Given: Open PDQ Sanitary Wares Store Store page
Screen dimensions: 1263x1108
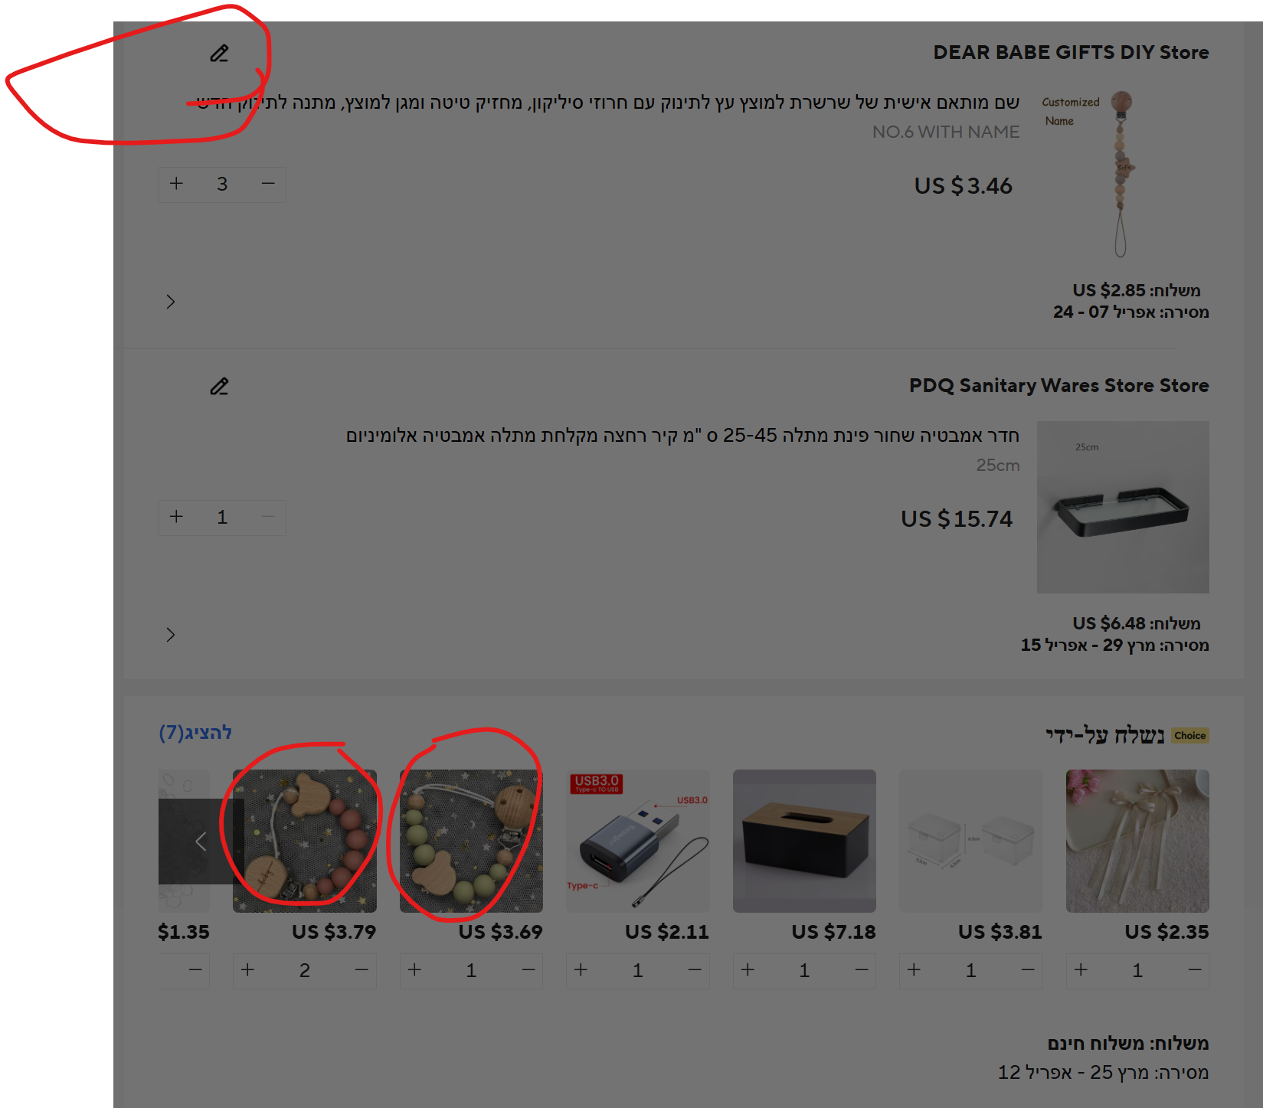Looking at the screenshot, I should coord(1058,385).
